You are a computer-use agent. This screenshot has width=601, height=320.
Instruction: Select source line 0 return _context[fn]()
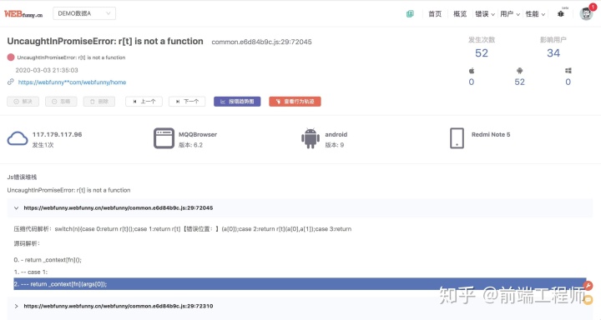click(x=48, y=259)
